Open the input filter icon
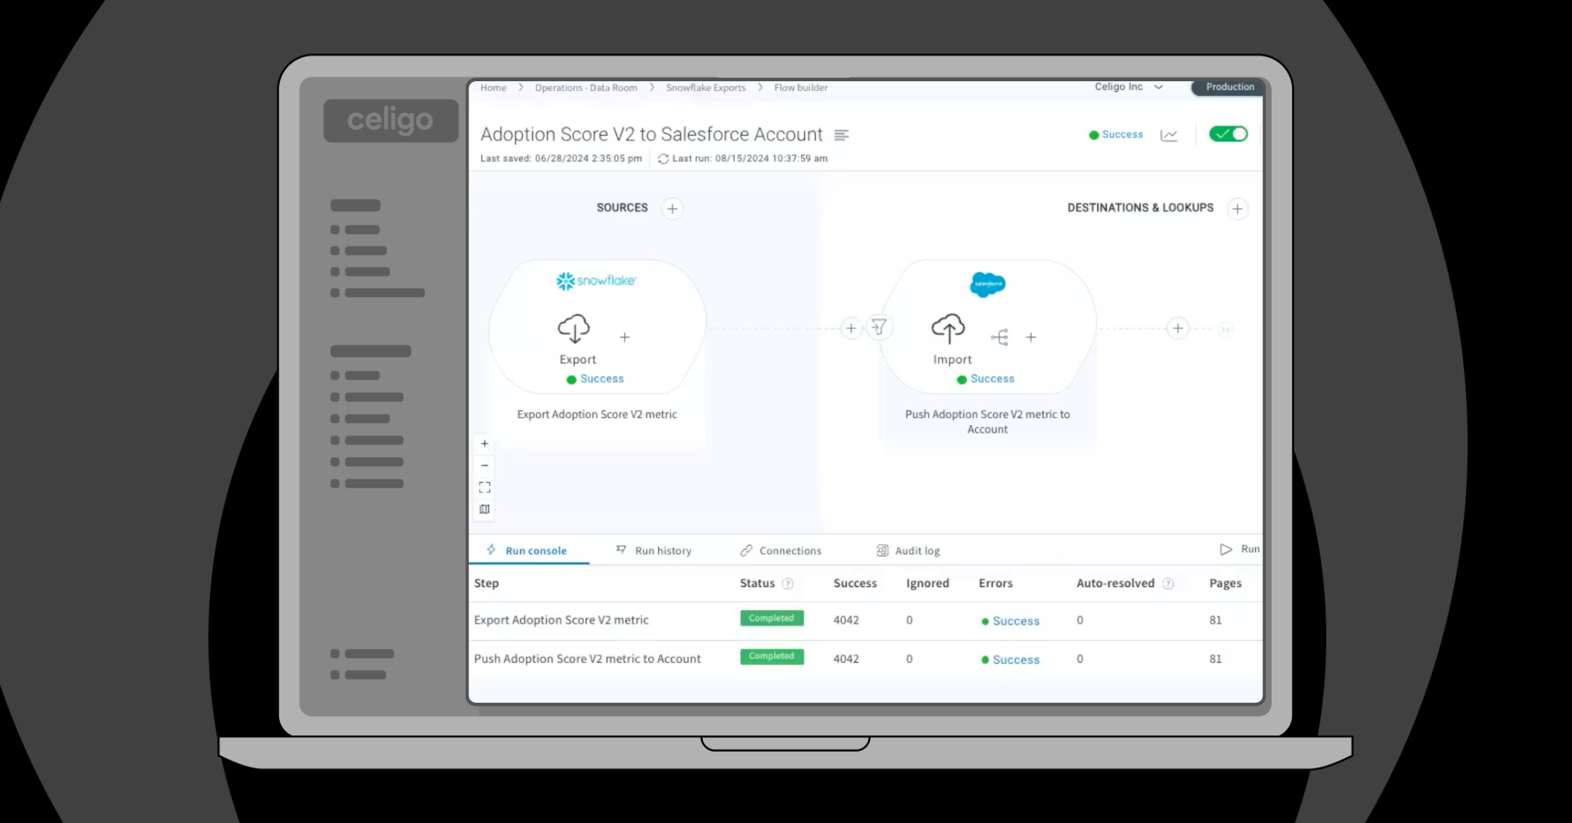The width and height of the screenshot is (1572, 823). click(x=879, y=328)
